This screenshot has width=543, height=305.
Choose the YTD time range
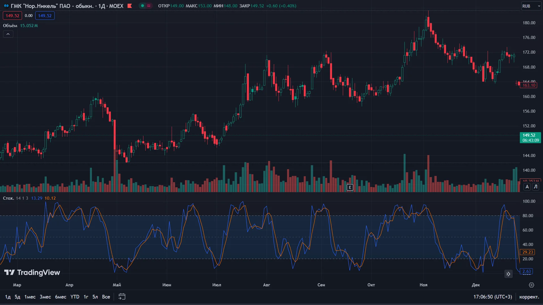point(75,297)
